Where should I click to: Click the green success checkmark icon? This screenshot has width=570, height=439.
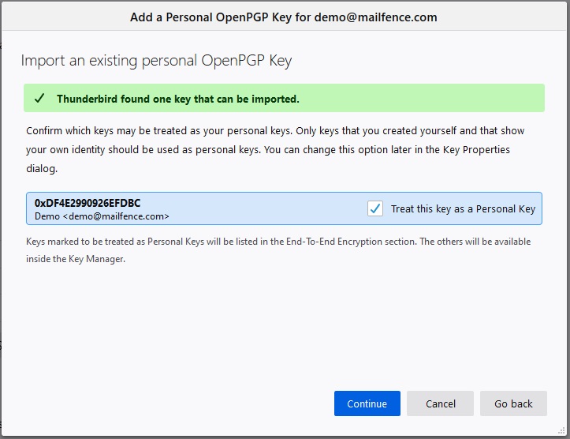pyautogui.click(x=39, y=98)
